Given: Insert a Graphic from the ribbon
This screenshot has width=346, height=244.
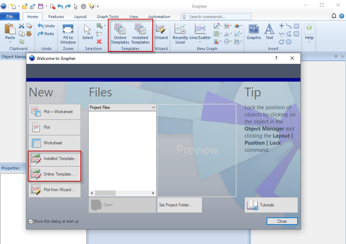Looking at the screenshot, I should [x=254, y=33].
